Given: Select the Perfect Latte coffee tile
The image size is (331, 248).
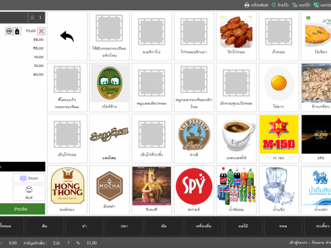Looking at the screenshot, I should pyautogui.click(x=194, y=138).
